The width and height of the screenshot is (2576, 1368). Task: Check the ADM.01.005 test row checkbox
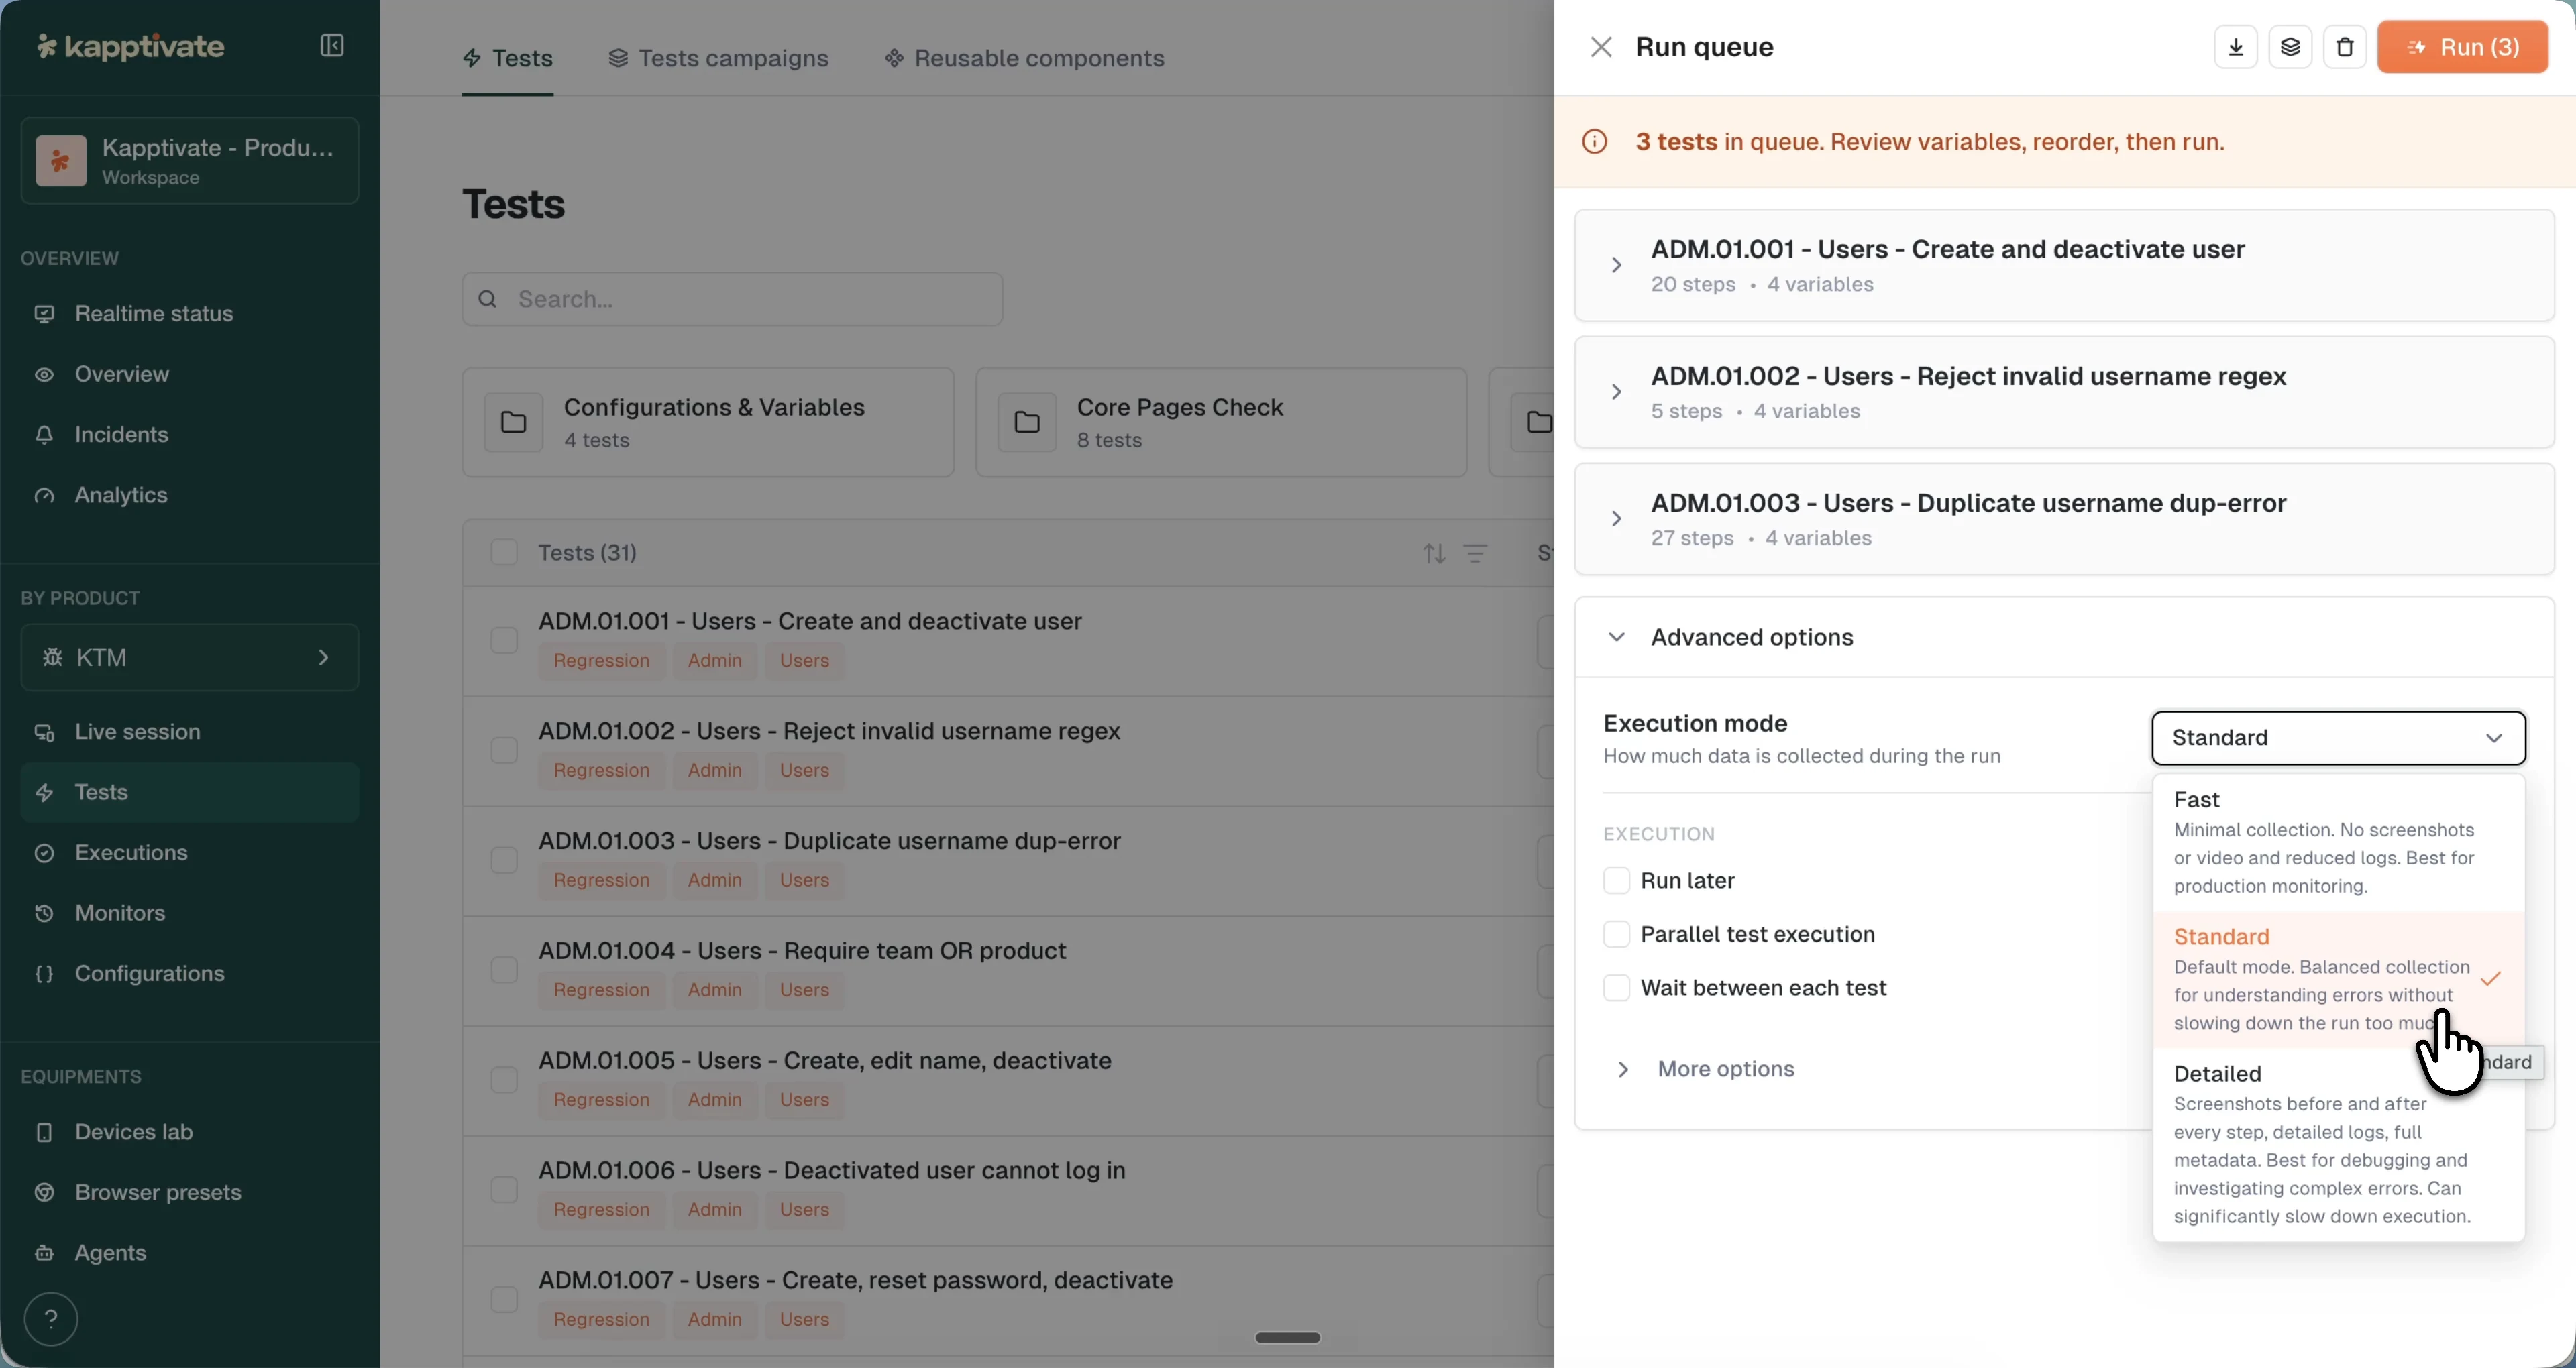pyautogui.click(x=504, y=1080)
